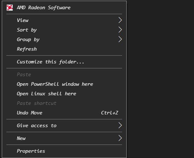Select Open PowerShell window here
Screen dimensions: 194x158
pos(64,84)
